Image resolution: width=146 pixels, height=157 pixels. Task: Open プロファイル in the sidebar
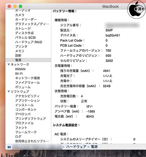[x=24, y=123]
